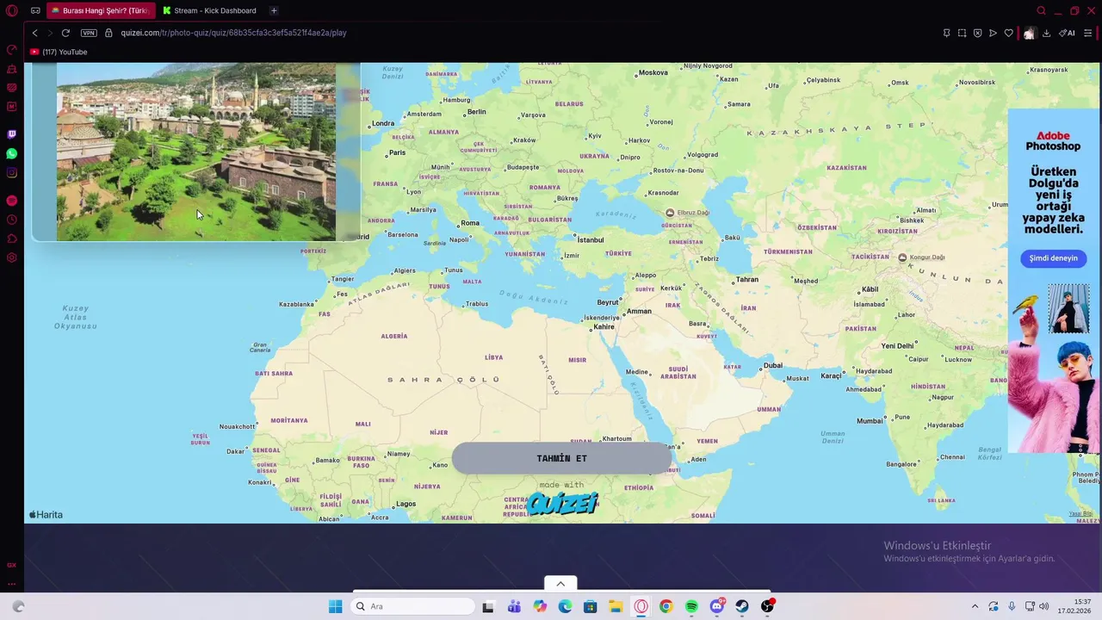Enlarge the city photo thumbnail
Viewport: 1102px width, 620px height.
[196, 152]
